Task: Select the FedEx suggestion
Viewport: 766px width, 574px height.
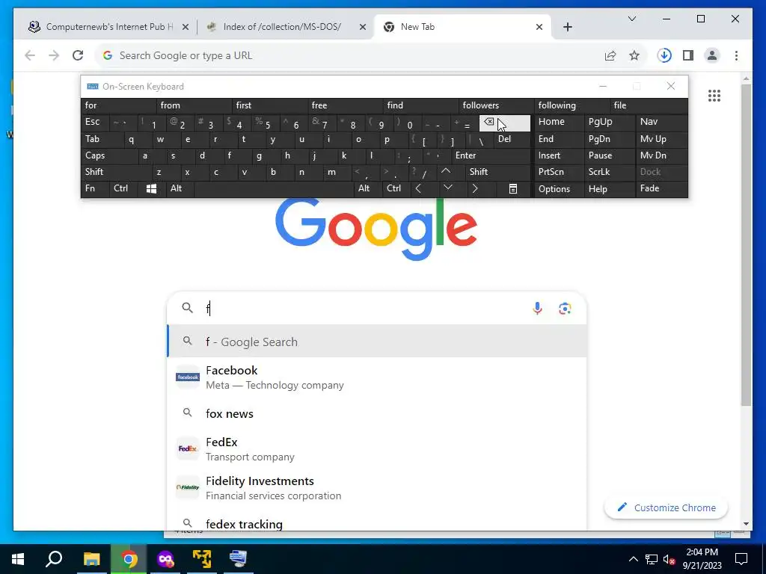Action: (x=377, y=449)
